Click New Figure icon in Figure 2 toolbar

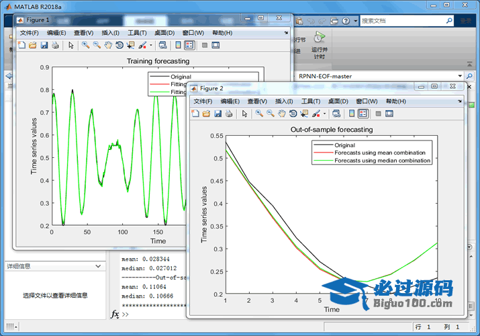pyautogui.click(x=195, y=114)
